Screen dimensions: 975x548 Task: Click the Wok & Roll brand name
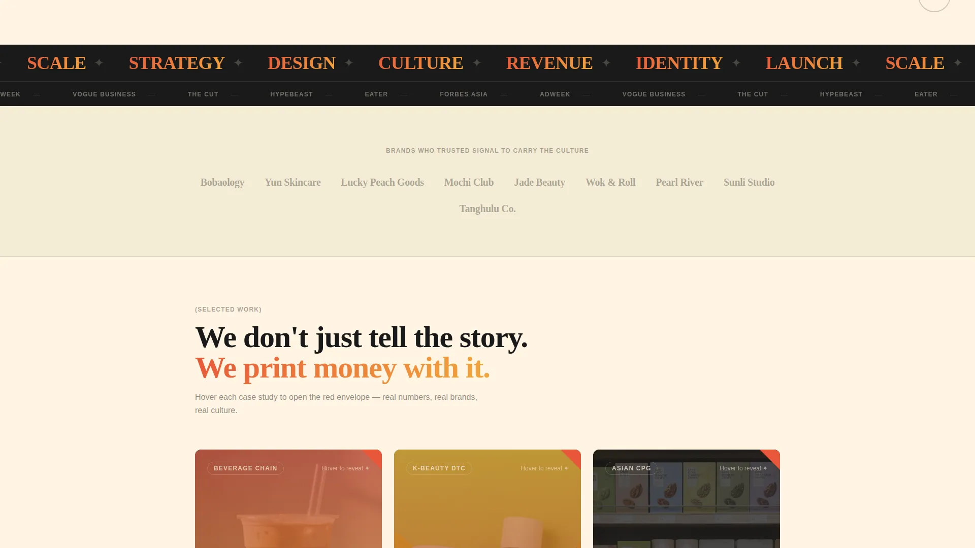pos(610,182)
